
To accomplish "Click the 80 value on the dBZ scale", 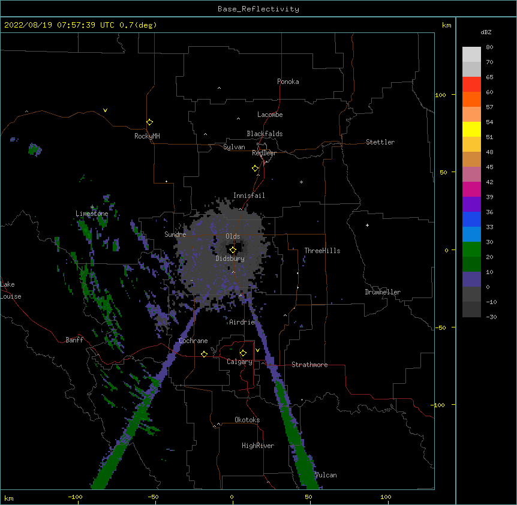I will point(489,47).
